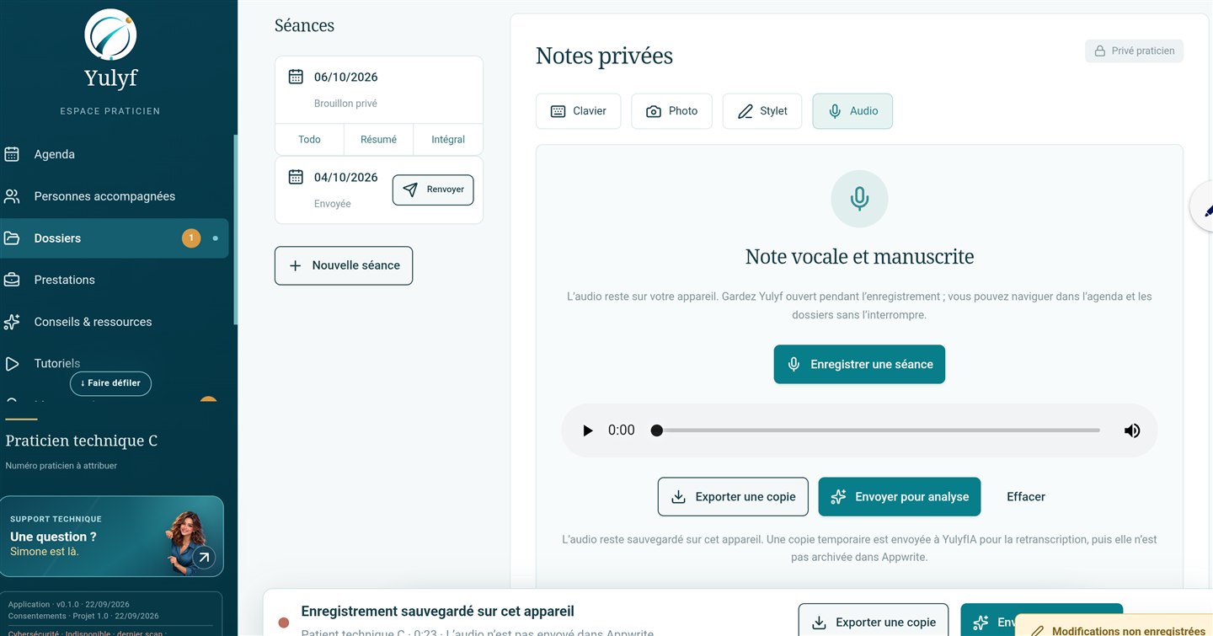1213x636 pixels.
Task: Click the Modifications non enregistrées notice
Action: point(1114,628)
